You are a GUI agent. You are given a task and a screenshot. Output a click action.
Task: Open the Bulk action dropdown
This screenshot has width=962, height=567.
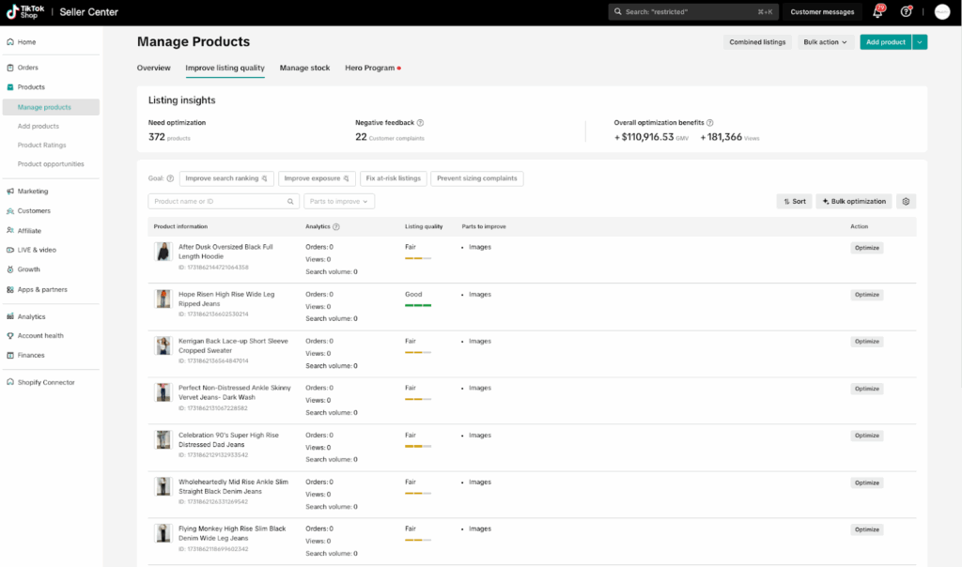click(x=825, y=42)
